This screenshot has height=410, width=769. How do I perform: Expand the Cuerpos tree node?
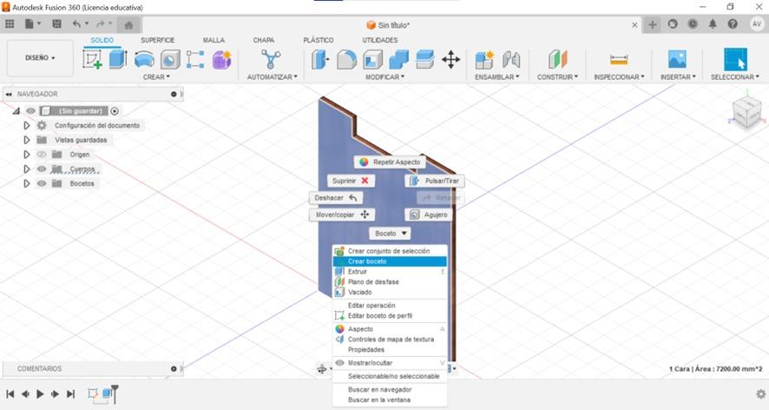coord(27,169)
